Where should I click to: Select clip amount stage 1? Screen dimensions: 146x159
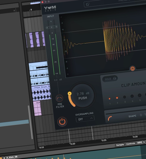click(109, 99)
